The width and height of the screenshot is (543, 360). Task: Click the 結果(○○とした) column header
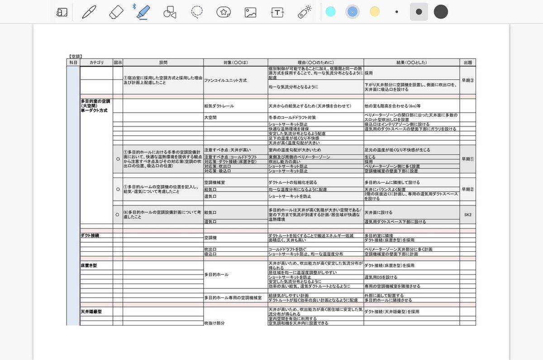(x=412, y=62)
